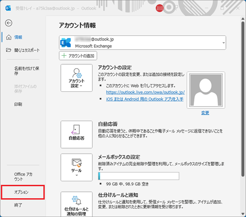This screenshot has height=217, width=246.
Task: Open the 自動応答 button
Action: [76, 134]
